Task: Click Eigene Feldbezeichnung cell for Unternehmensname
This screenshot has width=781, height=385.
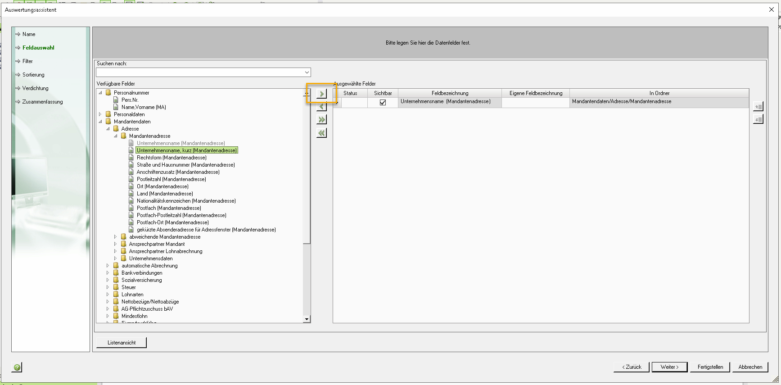Action: pos(535,102)
